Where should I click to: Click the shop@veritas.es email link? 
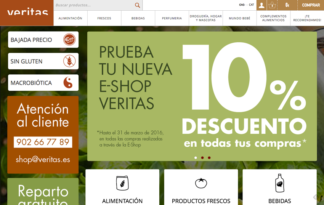(43, 159)
